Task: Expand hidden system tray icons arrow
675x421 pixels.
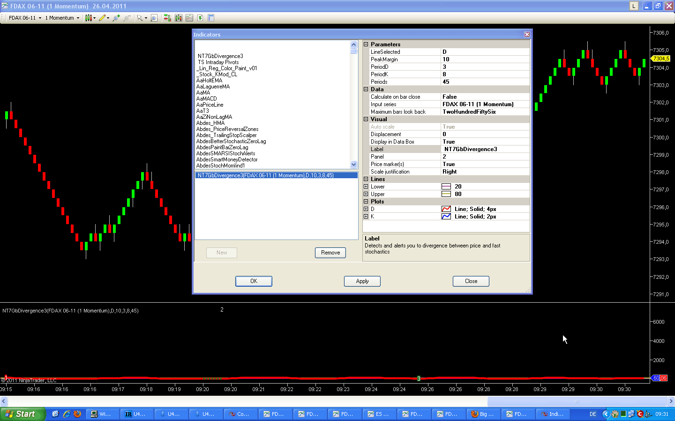Action: (606, 414)
